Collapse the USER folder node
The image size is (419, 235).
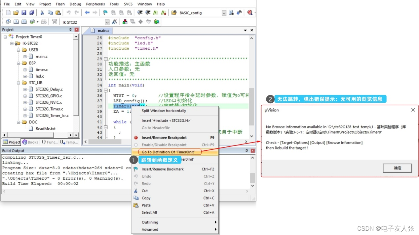[x=19, y=50]
